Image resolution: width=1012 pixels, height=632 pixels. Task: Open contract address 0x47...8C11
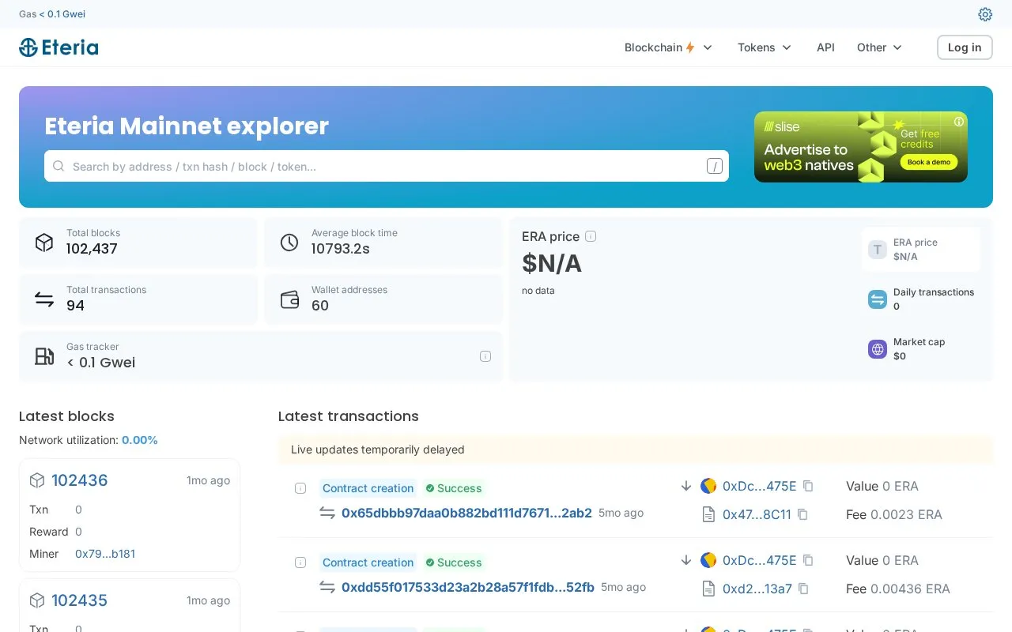(757, 514)
